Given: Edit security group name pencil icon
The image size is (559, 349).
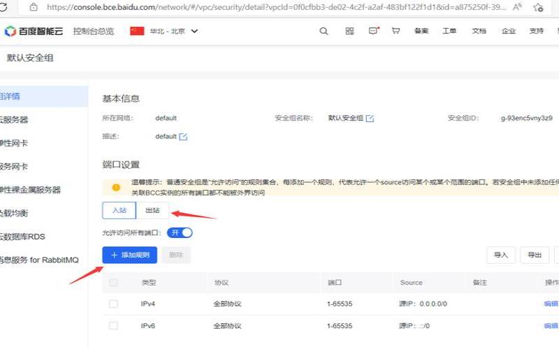Looking at the screenshot, I should pos(370,118).
